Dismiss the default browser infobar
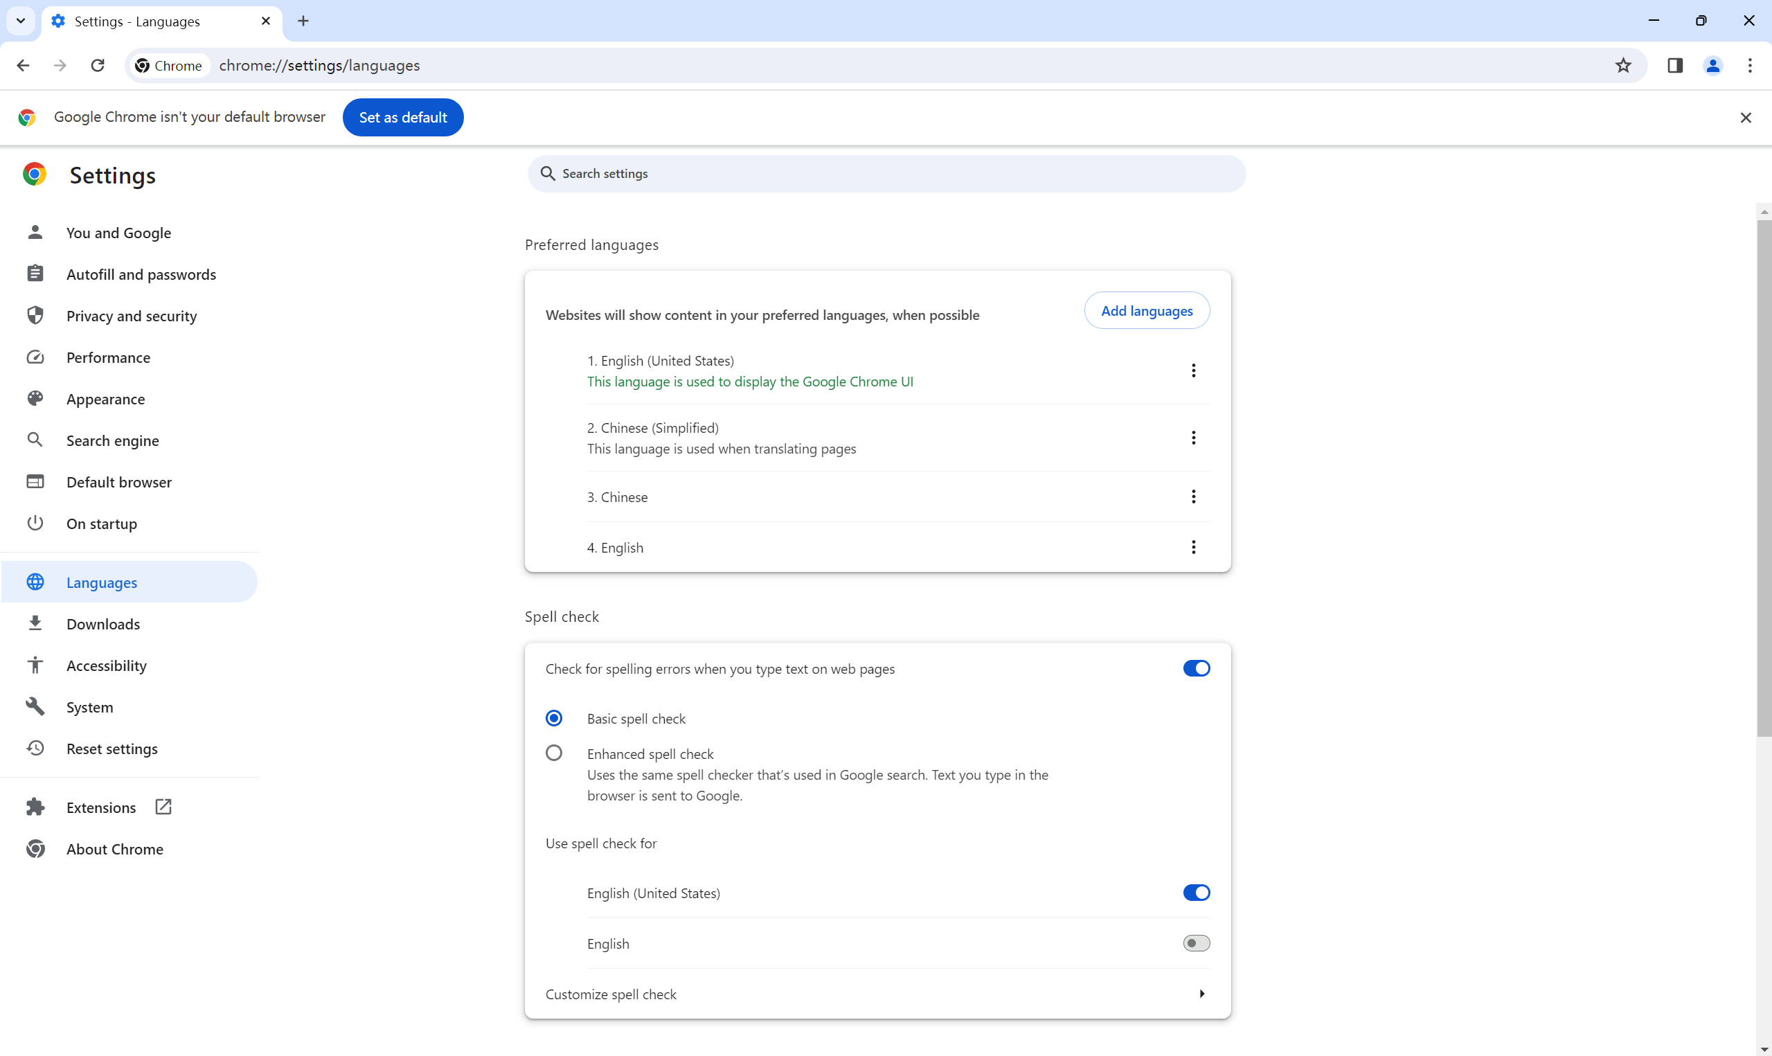This screenshot has width=1772, height=1056. [1745, 118]
